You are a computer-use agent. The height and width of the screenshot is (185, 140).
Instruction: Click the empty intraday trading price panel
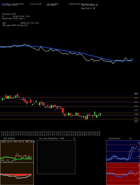click(x=56, y=157)
